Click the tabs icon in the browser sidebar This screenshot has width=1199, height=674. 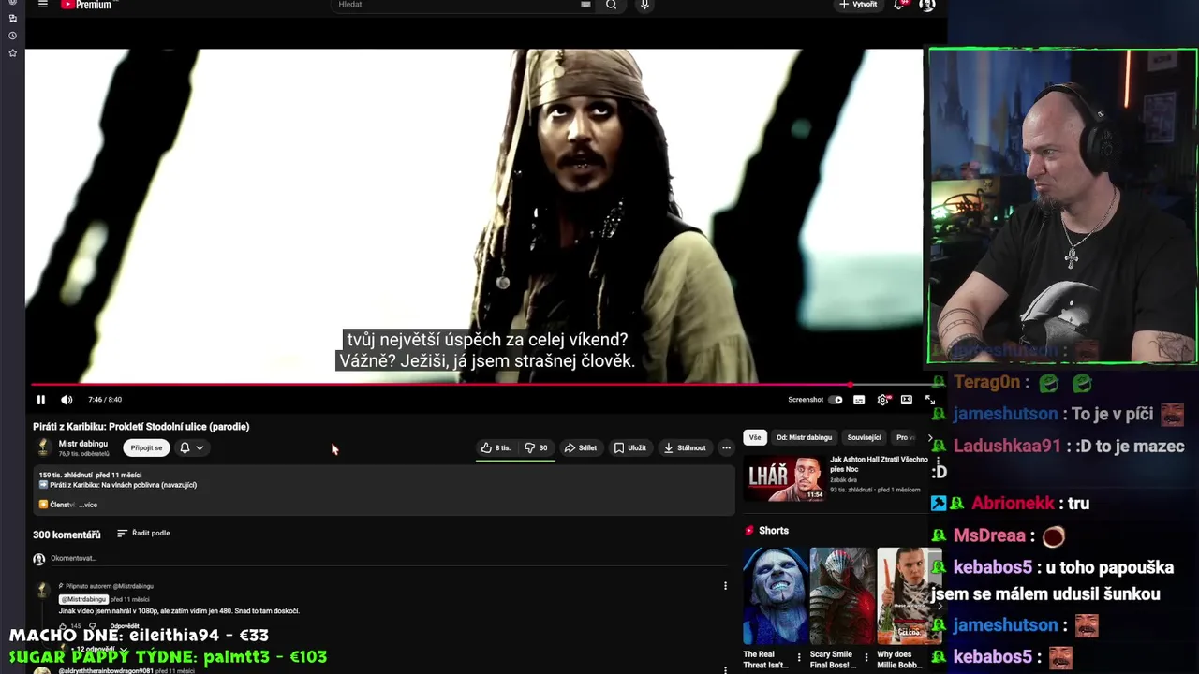(12, 18)
